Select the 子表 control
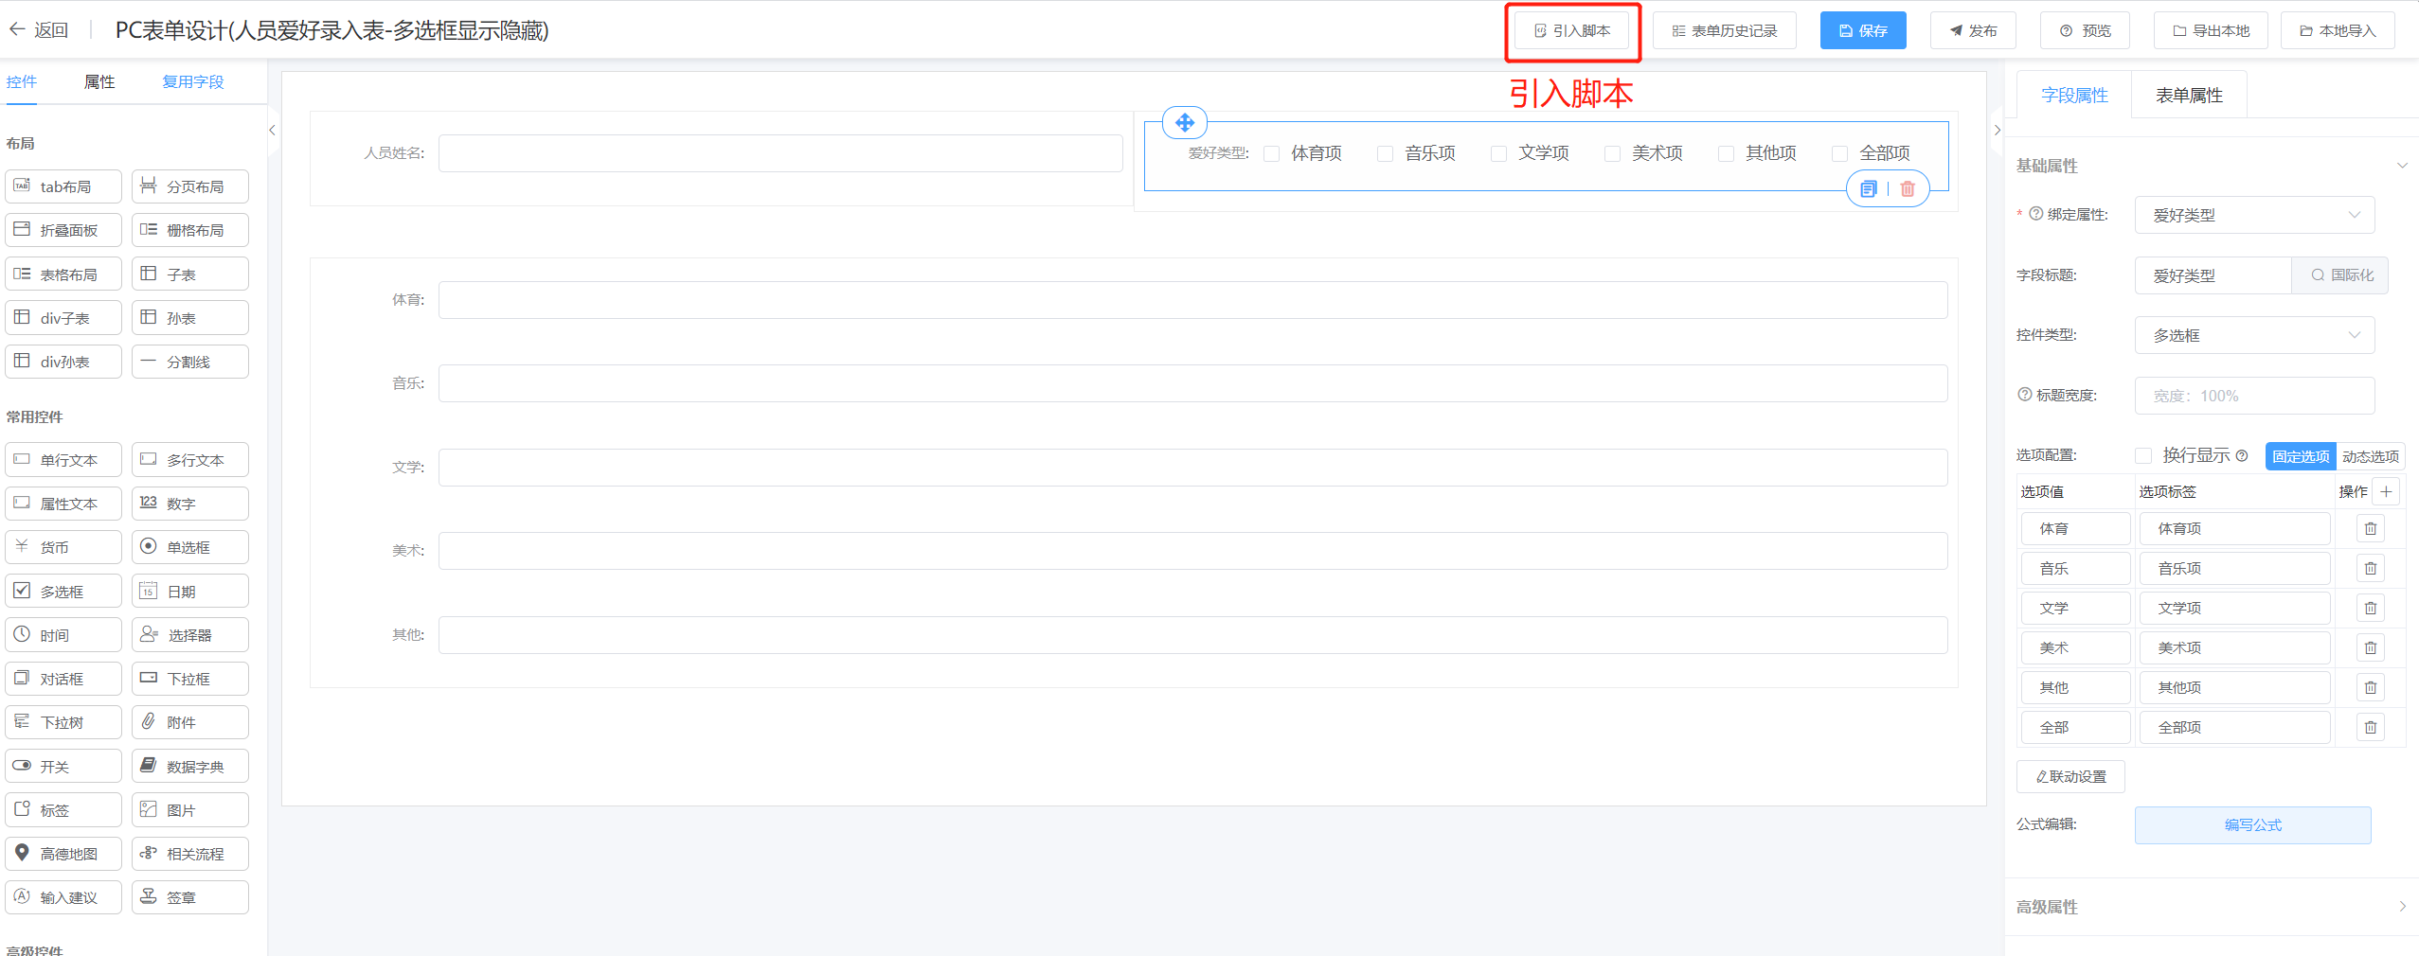This screenshot has width=2419, height=956. pyautogui.click(x=190, y=274)
